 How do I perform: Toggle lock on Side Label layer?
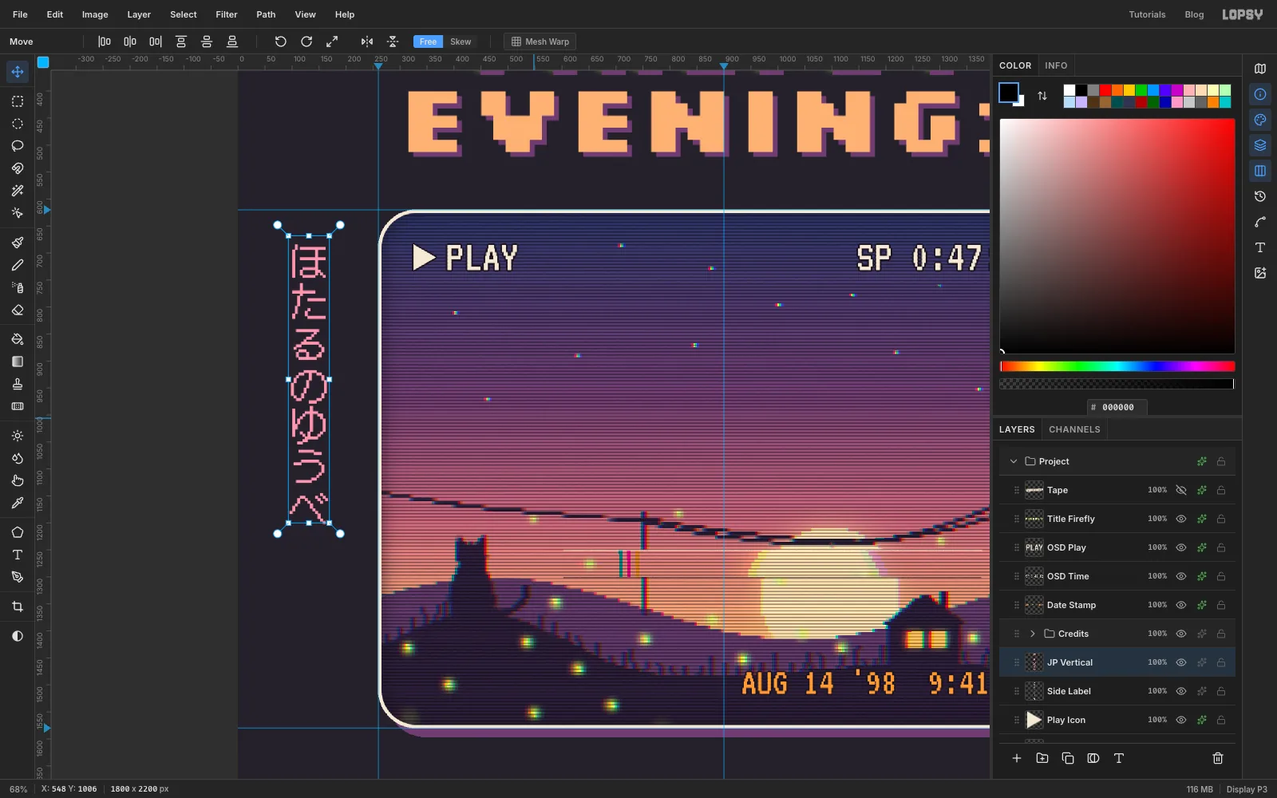click(x=1221, y=691)
